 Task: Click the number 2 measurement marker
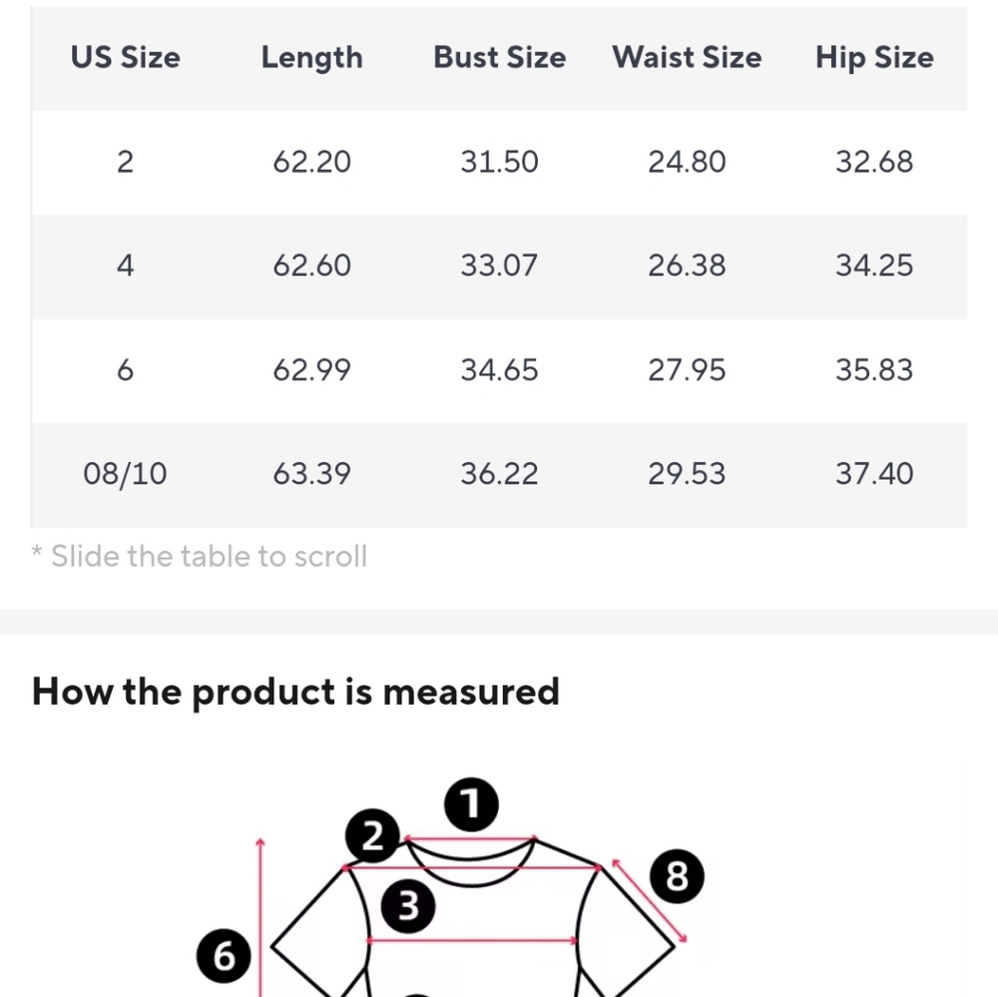pos(373,836)
